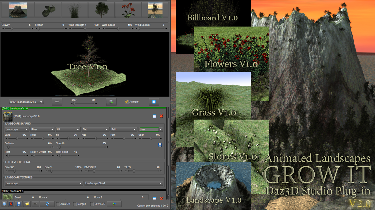Click the window icon in LandscapeV1.0 panel
Viewport: 375px width, 210px height.
pyautogui.click(x=154, y=116)
